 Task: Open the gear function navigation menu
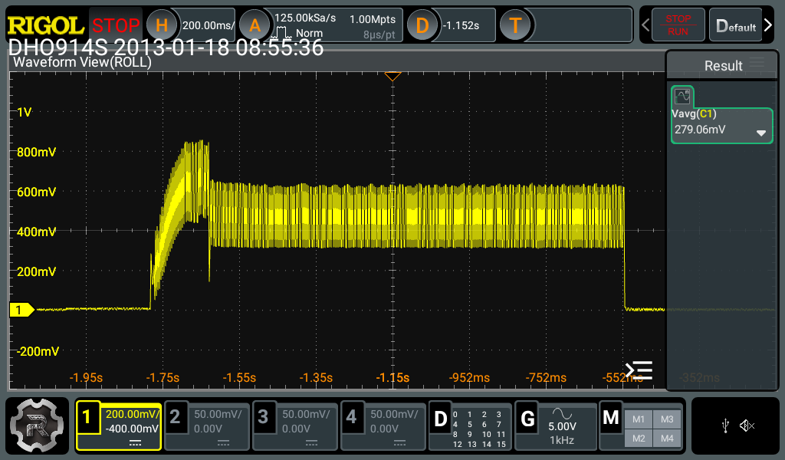pos(37,426)
